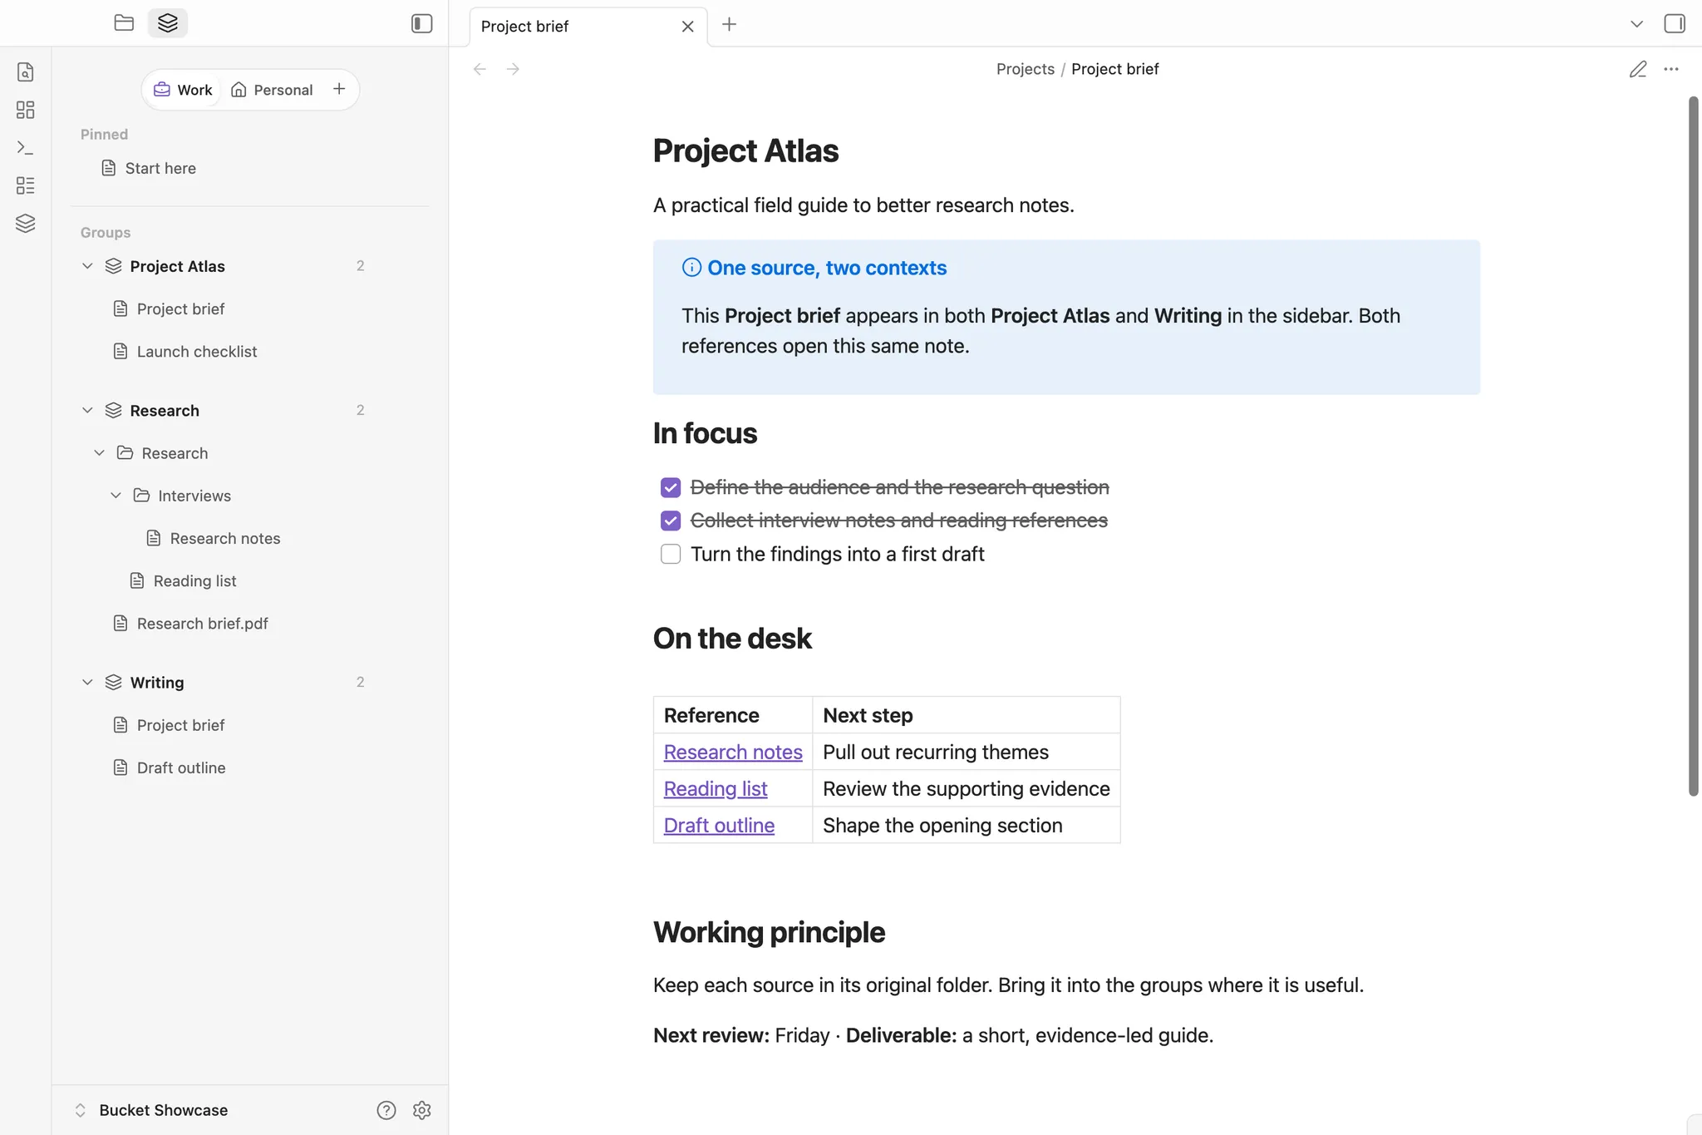Click the vertical scrollbar of the note
1702x1135 pixels.
(1693, 447)
